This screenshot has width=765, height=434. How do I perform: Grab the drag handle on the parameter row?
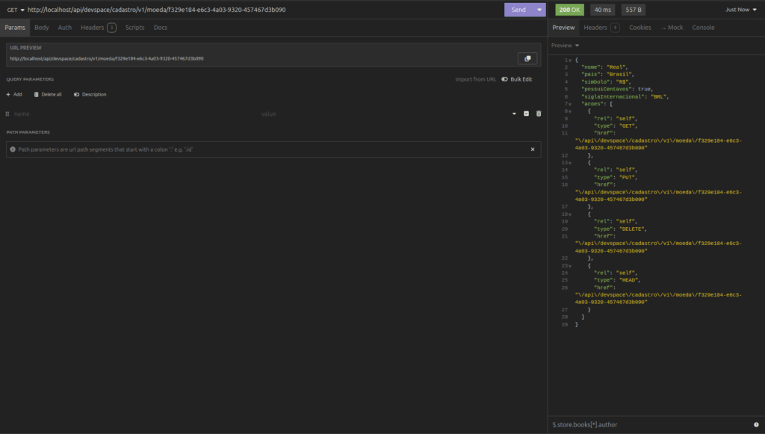tap(7, 114)
